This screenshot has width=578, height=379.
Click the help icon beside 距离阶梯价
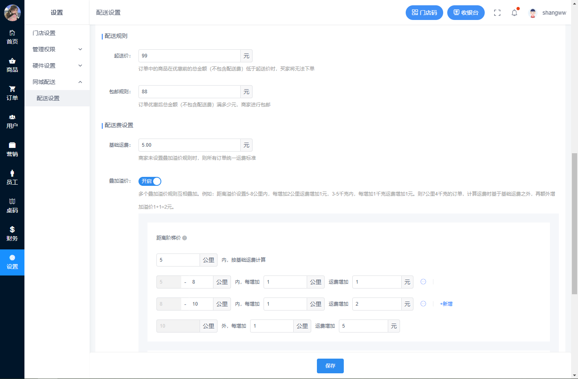click(x=185, y=238)
